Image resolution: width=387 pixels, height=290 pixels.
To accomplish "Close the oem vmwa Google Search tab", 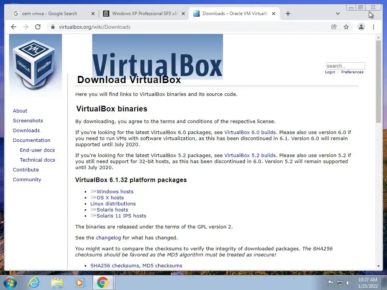I will (x=93, y=14).
